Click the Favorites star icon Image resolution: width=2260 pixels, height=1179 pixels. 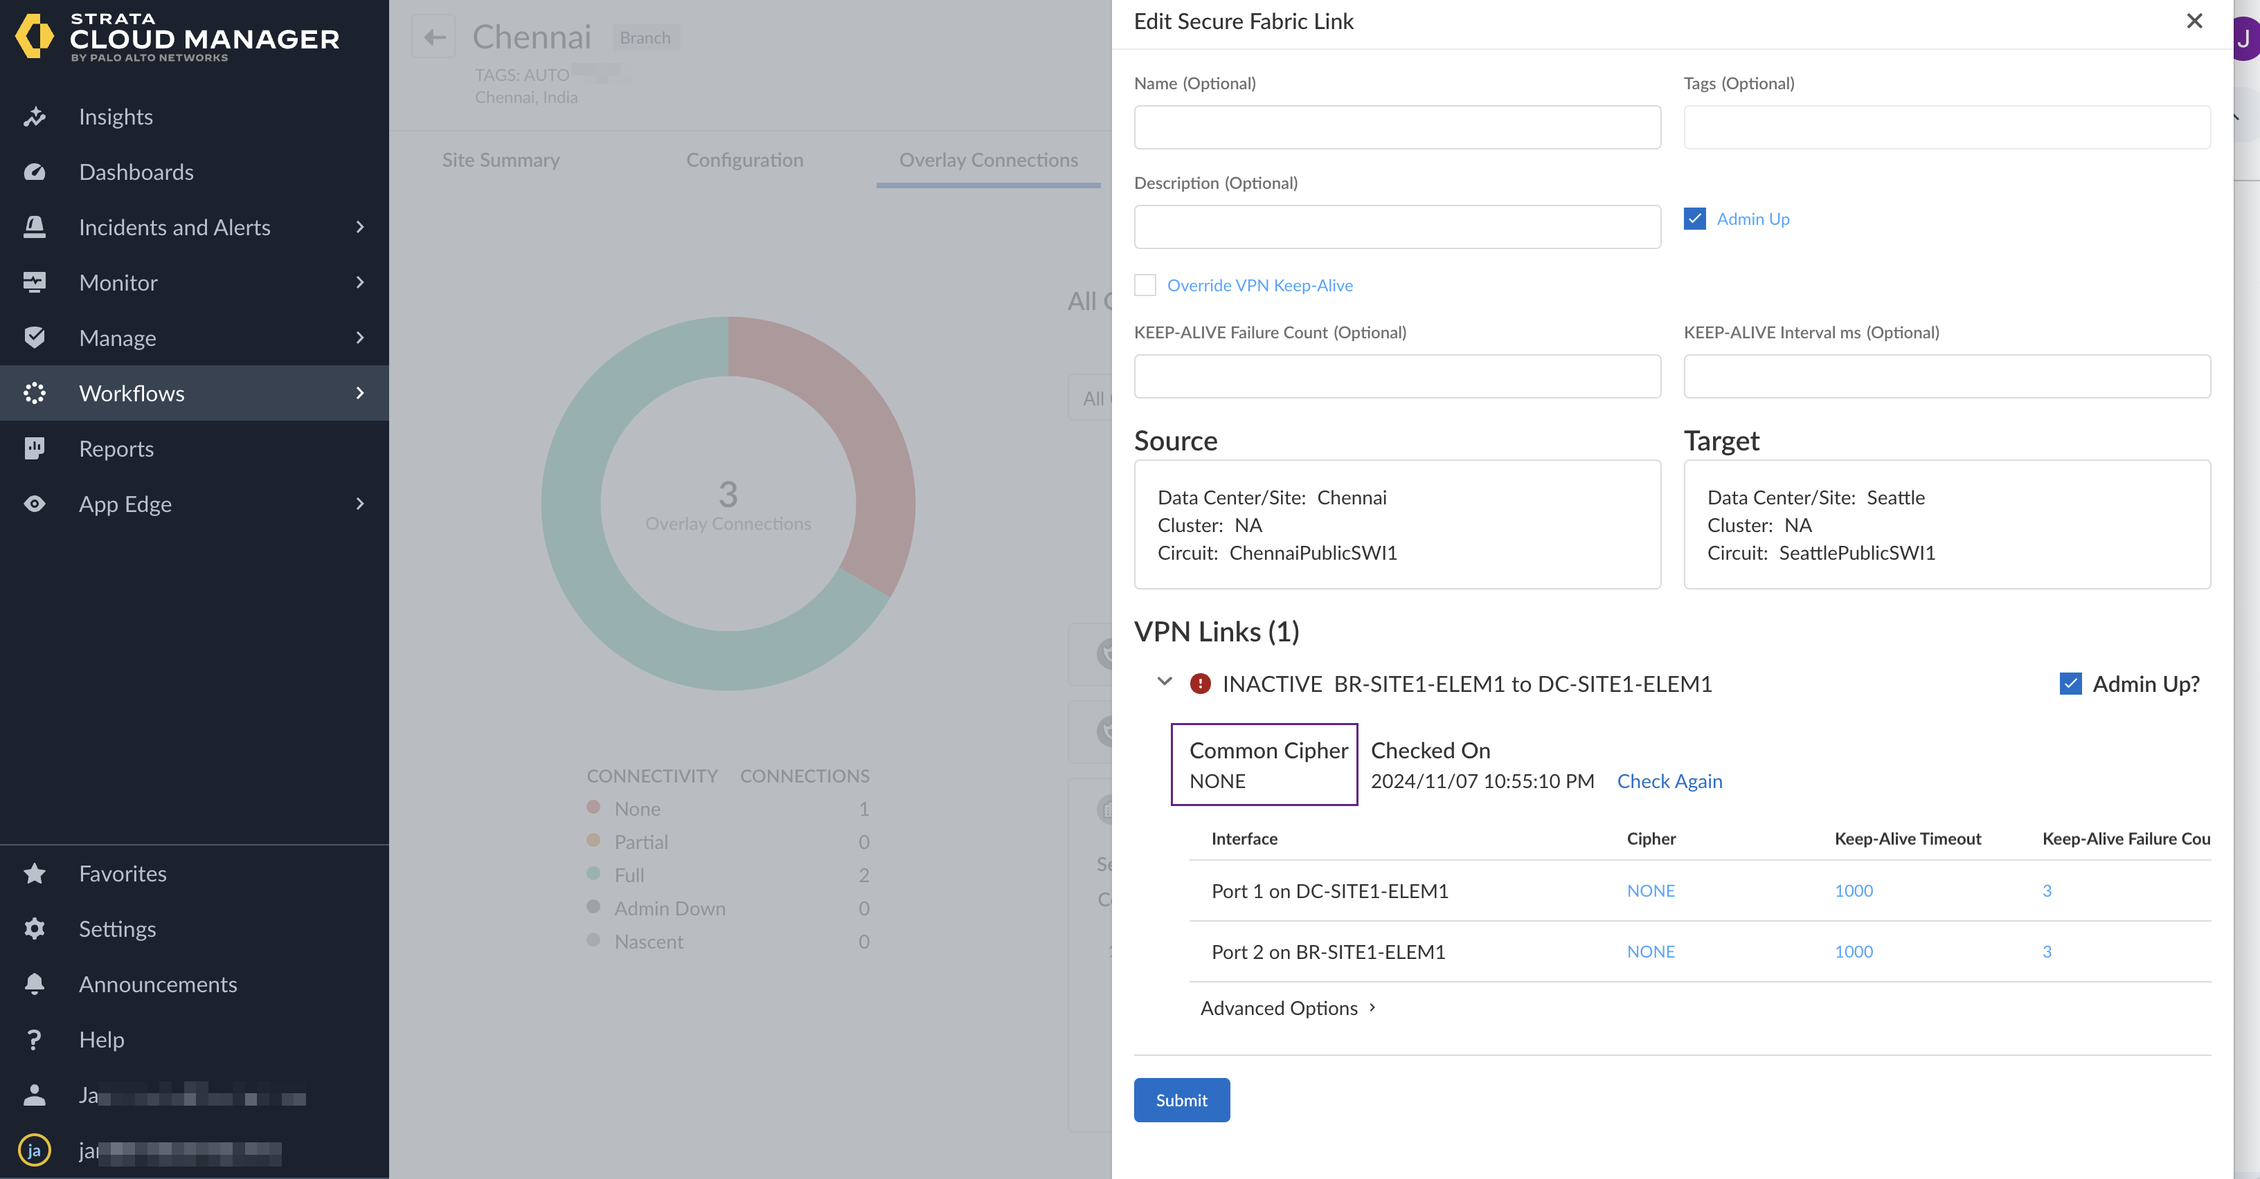point(34,873)
